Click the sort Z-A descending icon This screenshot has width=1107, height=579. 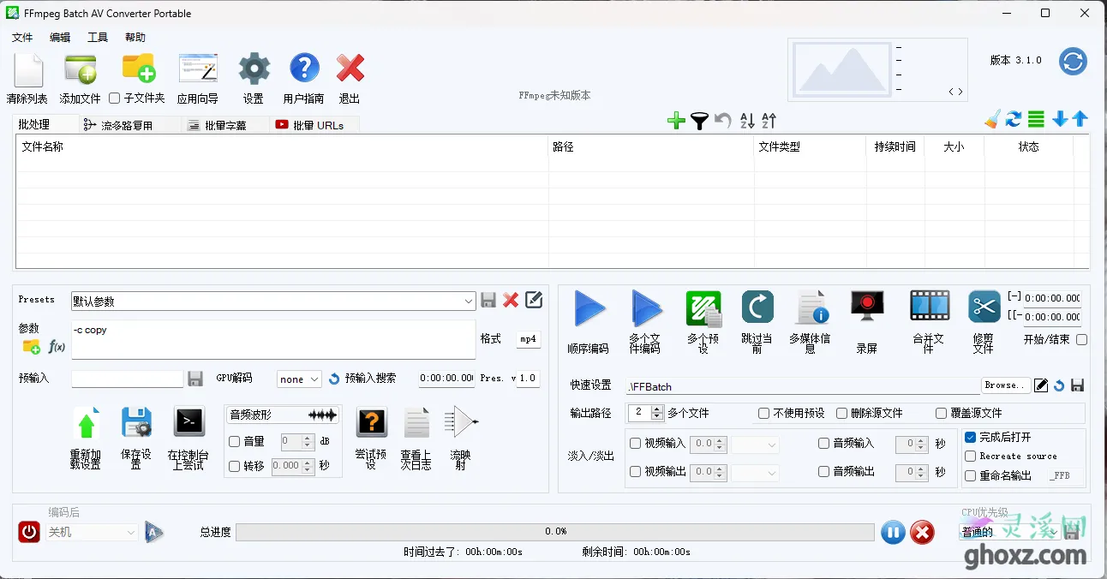(x=769, y=121)
